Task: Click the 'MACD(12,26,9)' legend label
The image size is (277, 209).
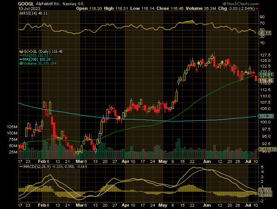Action: (x=37, y=166)
